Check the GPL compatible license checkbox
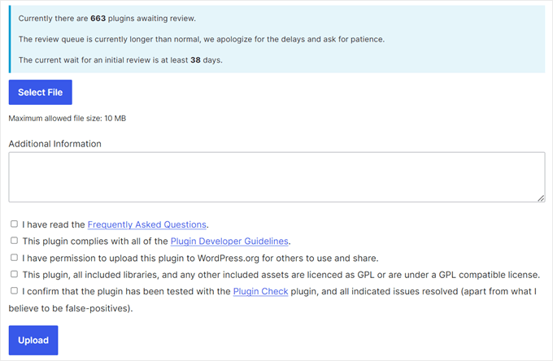The image size is (553, 361). coord(14,274)
